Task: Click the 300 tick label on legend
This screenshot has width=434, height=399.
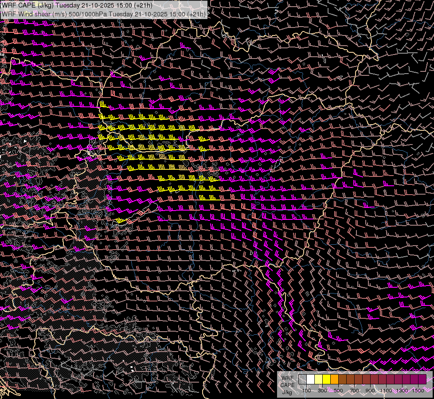Action: 322,391
